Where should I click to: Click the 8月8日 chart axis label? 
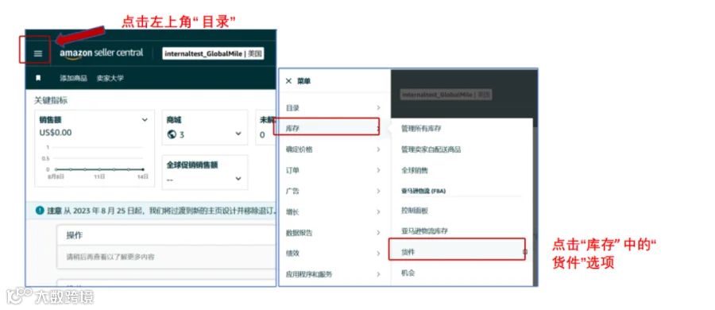pyautogui.click(x=56, y=176)
